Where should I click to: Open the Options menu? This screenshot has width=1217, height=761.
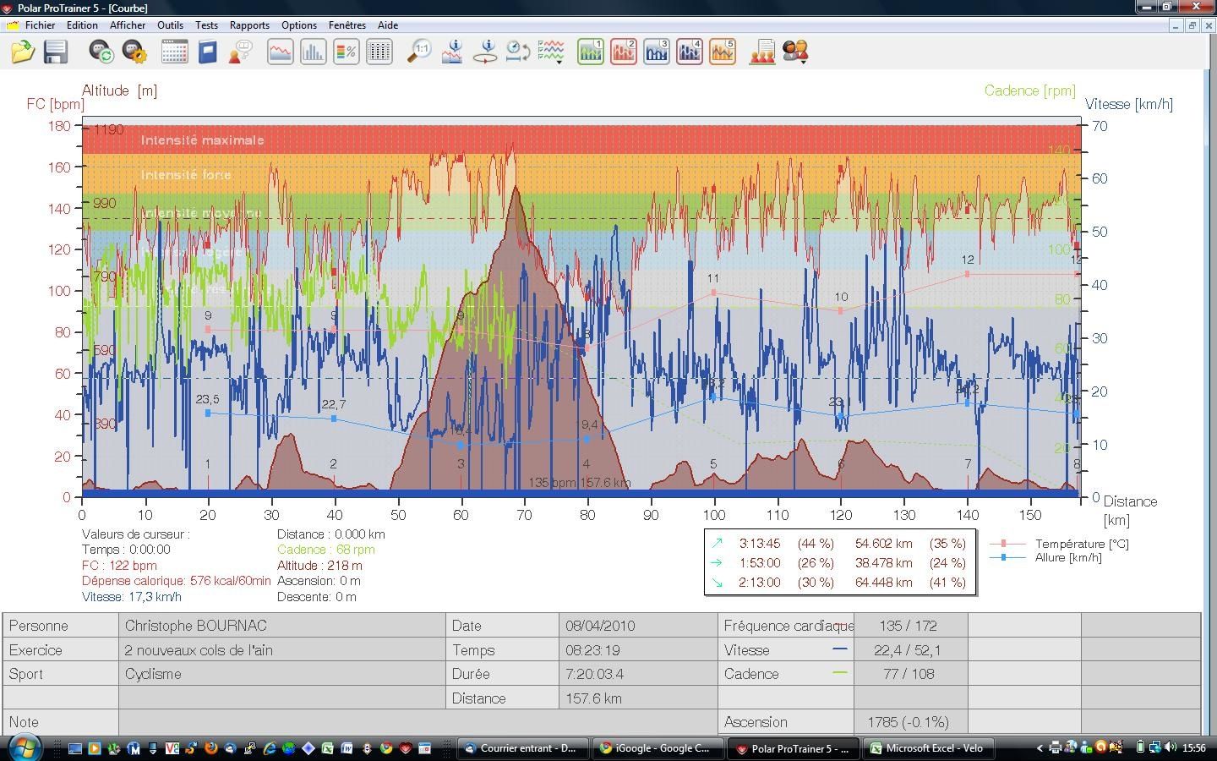coord(299,25)
